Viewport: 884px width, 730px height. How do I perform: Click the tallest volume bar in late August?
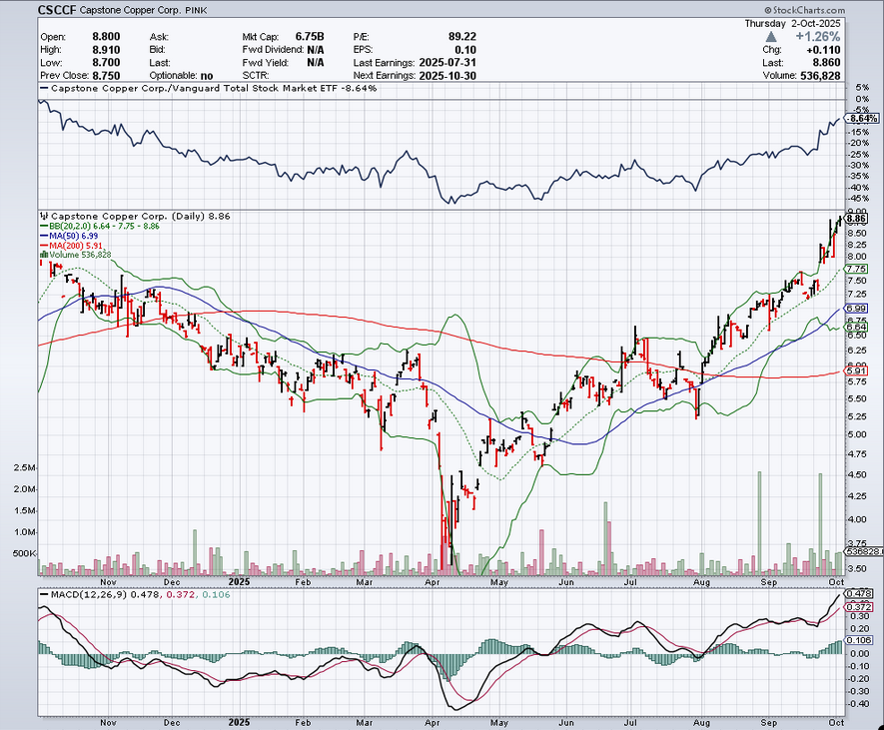coord(759,523)
